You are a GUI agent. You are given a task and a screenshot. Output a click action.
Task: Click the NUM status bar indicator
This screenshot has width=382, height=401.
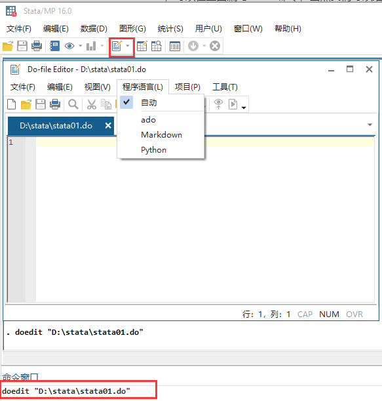click(x=329, y=314)
